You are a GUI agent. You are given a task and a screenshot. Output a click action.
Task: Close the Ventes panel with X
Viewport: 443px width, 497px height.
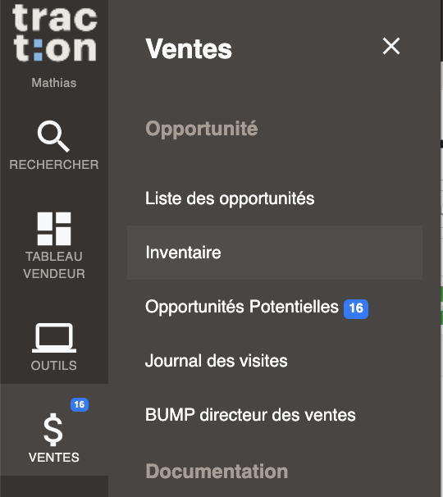(x=391, y=46)
